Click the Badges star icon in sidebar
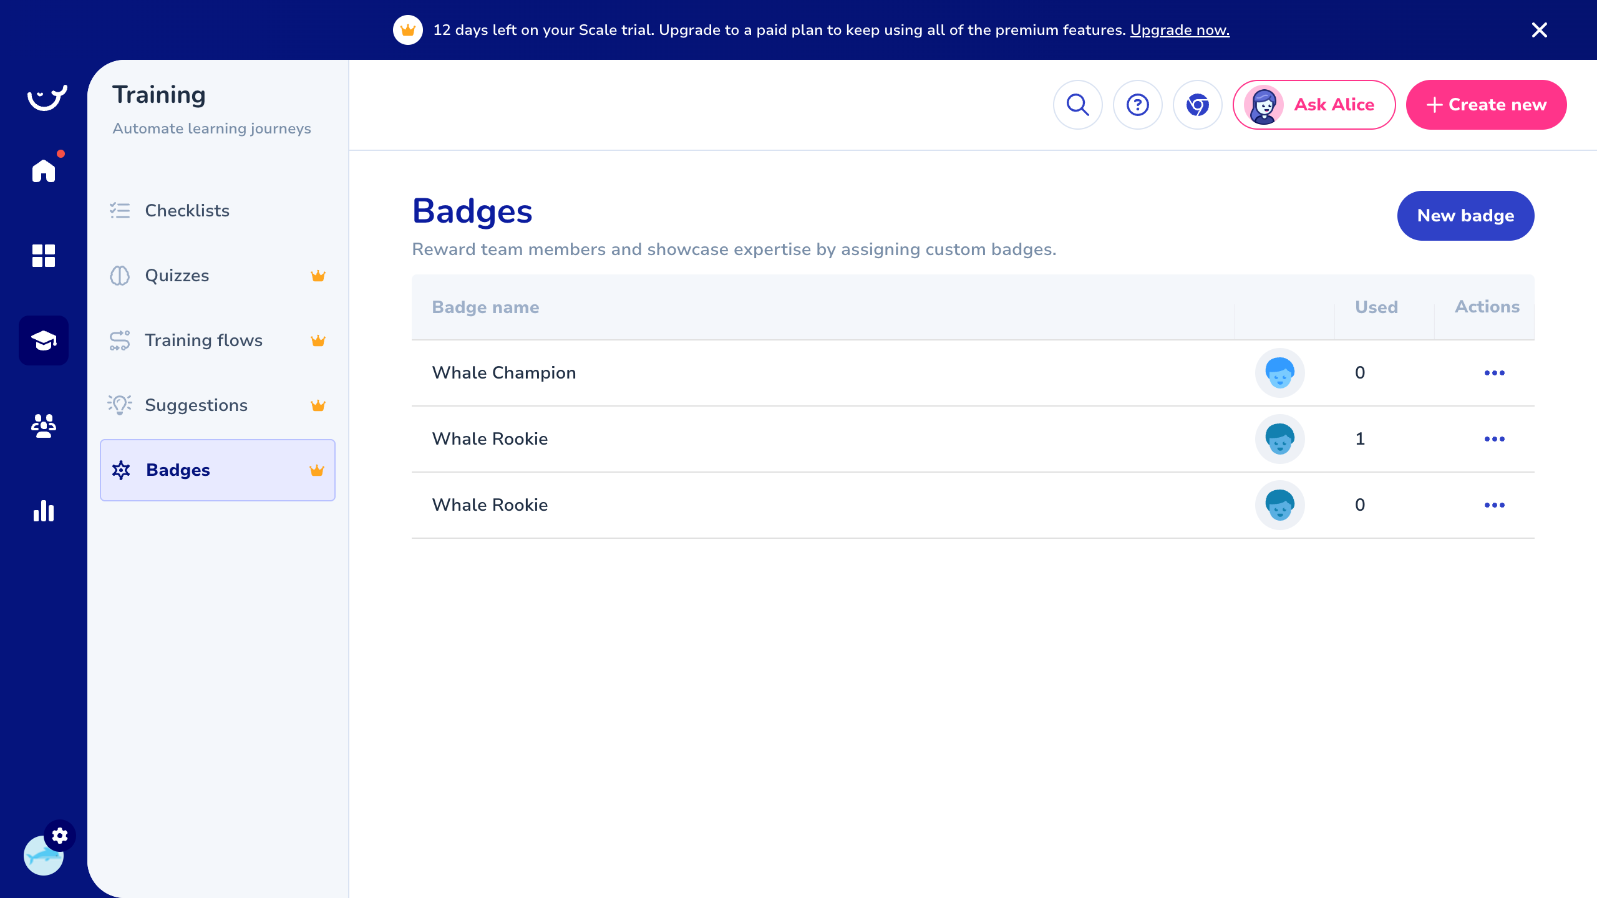1597x898 pixels. point(120,470)
